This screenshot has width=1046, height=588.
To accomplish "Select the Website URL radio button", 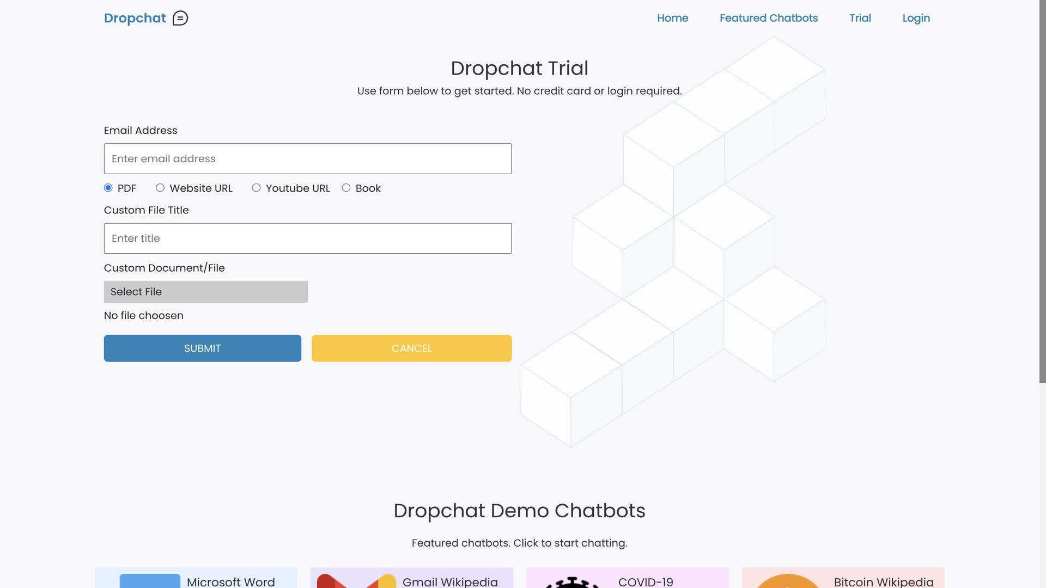I will point(160,188).
